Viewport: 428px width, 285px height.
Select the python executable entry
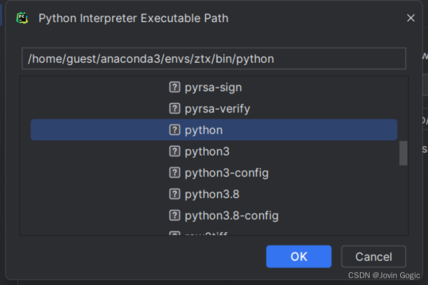203,130
